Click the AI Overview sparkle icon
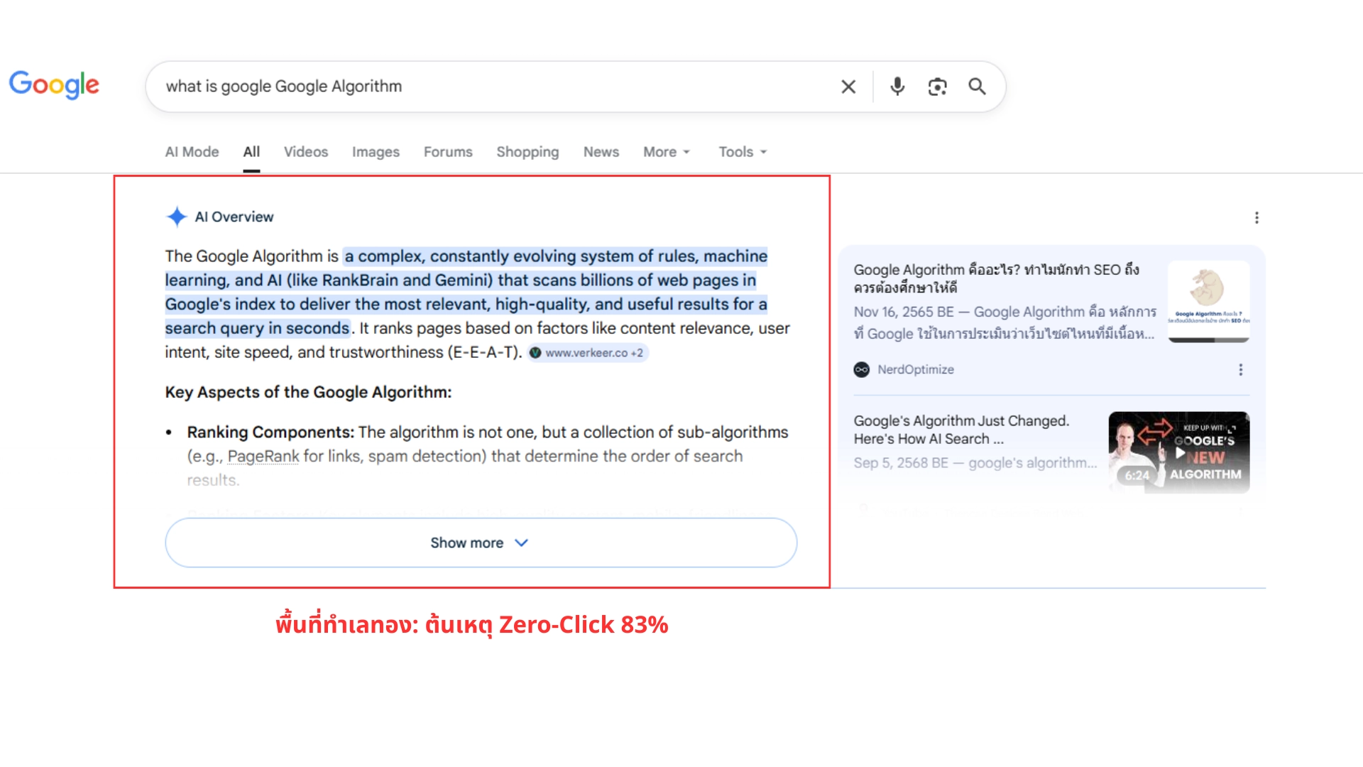 [x=176, y=217]
